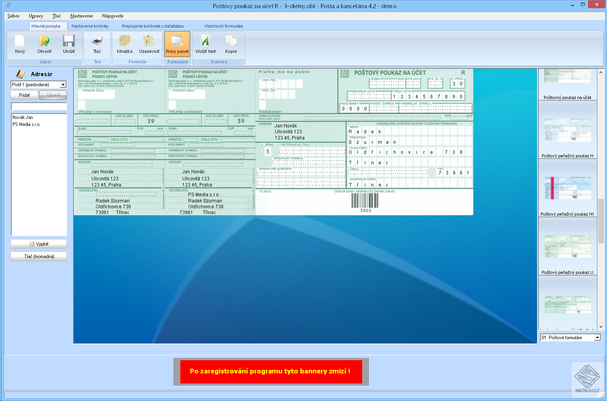The width and height of the screenshot is (607, 401).
Task: Toggle the Pravý panel button
Action: point(177,44)
